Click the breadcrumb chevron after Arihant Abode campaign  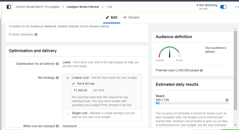pyautogui.click(x=63, y=7)
